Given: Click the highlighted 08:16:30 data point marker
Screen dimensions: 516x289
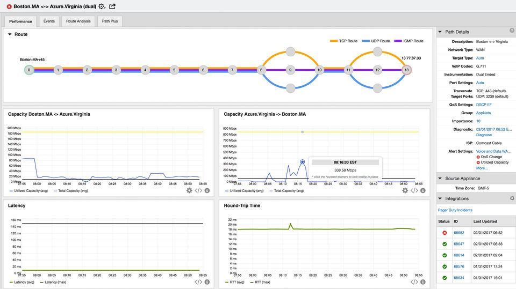Looking at the screenshot, I should [303, 162].
